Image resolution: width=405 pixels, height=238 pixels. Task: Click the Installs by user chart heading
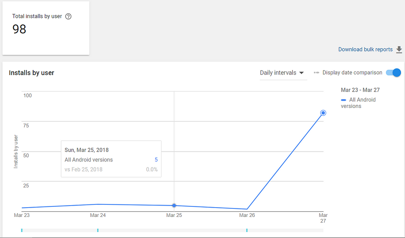pyautogui.click(x=32, y=73)
